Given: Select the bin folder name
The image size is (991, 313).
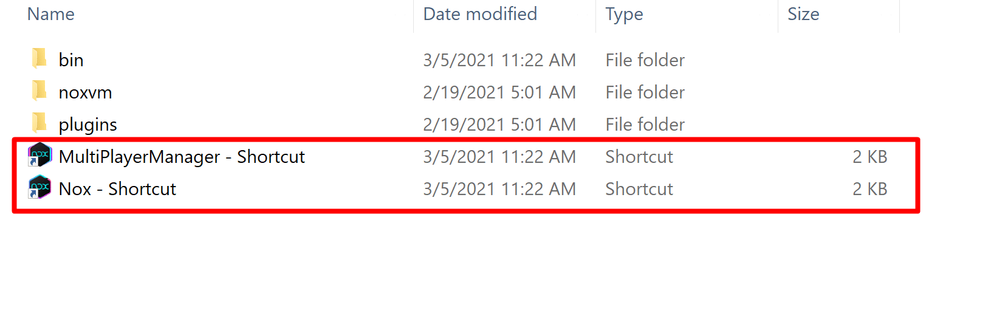Looking at the screenshot, I should [x=71, y=60].
